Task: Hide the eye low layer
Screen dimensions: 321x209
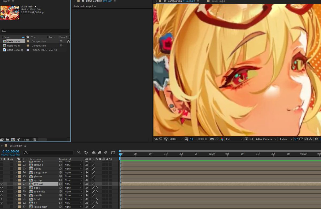Action: point(2,184)
